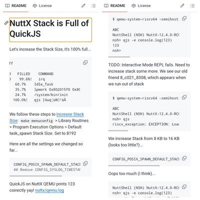Switch to the License tab in right pane

click(141, 5)
